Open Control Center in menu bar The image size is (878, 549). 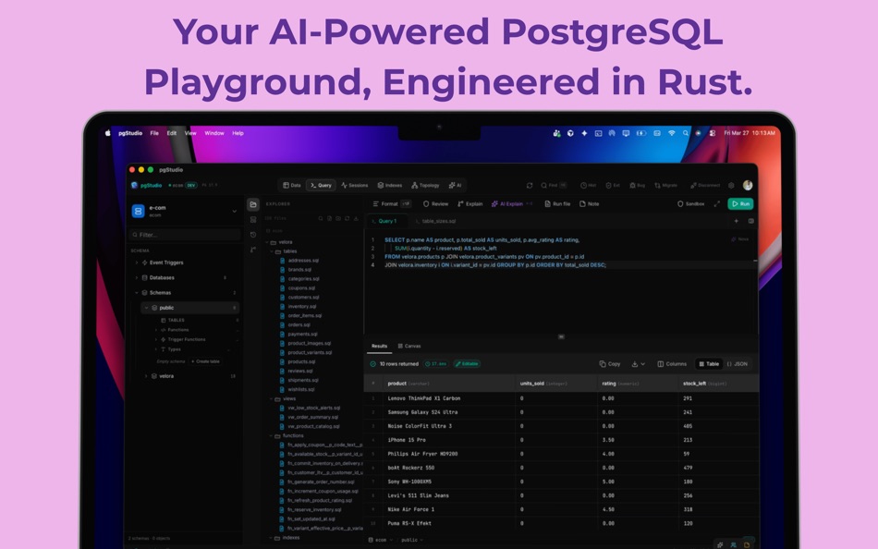click(713, 133)
